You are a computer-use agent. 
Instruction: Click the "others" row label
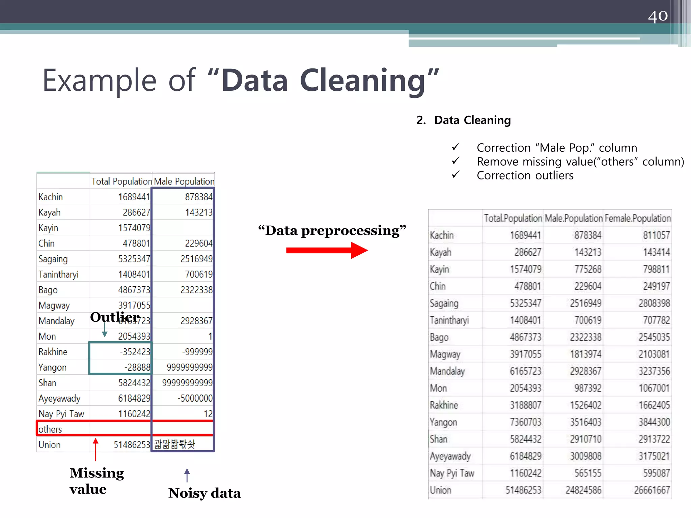(x=50, y=429)
